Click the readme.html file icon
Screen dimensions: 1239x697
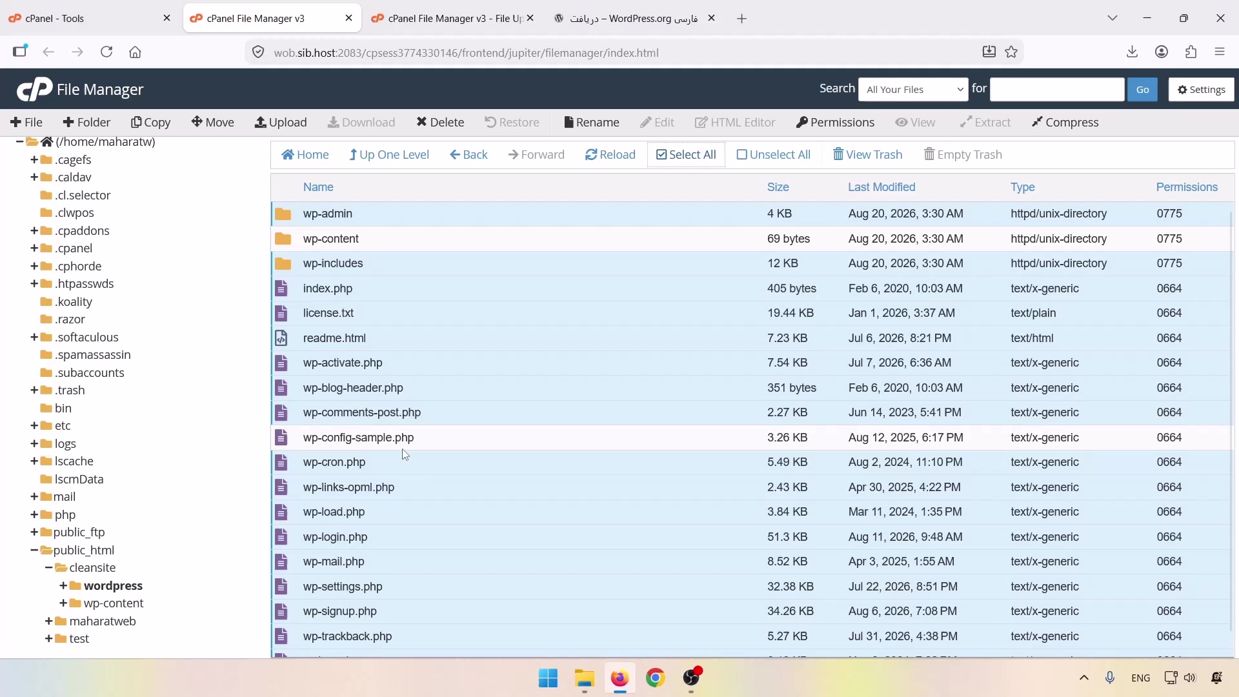tap(281, 338)
